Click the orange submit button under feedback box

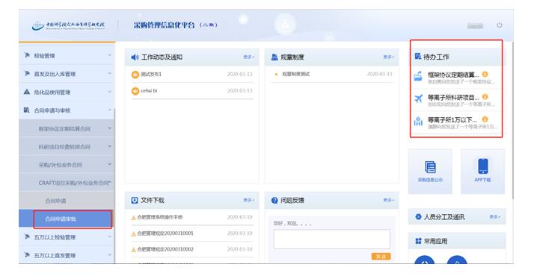(x=381, y=256)
